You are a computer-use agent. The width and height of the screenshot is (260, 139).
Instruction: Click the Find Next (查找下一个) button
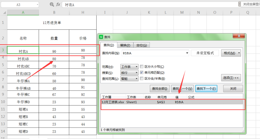(206, 89)
